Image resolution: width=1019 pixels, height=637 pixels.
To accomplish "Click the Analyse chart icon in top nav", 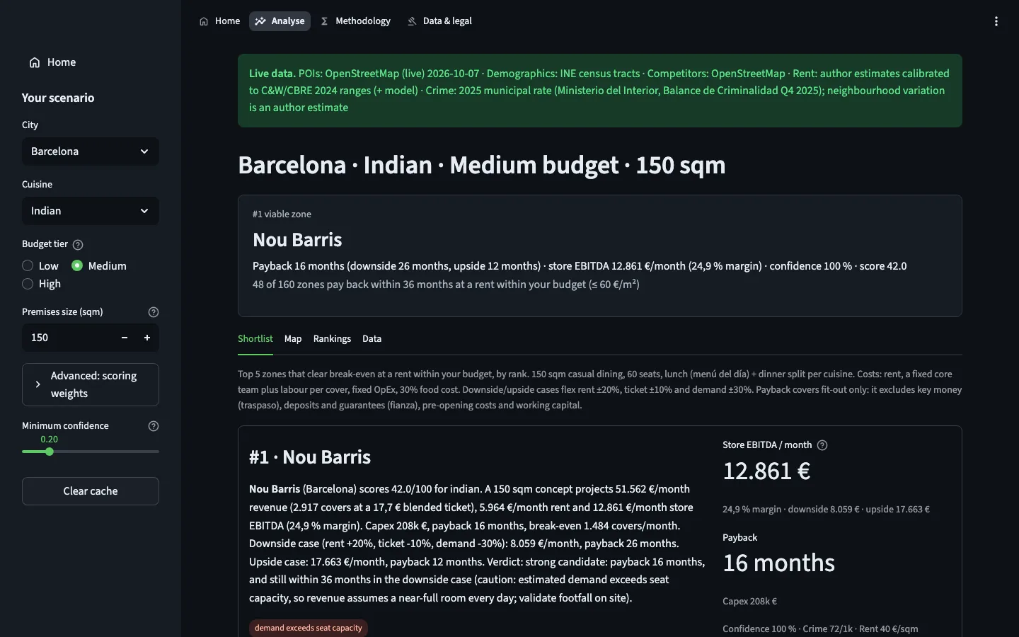I will pyautogui.click(x=260, y=21).
